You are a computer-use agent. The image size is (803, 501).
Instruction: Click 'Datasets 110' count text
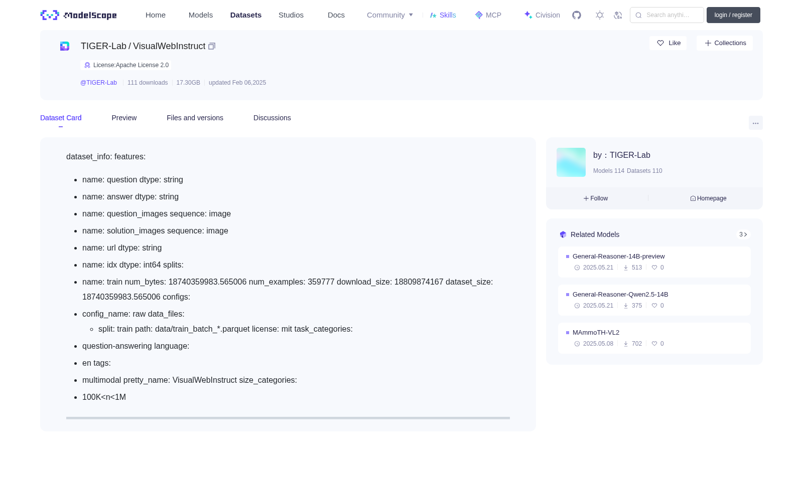pos(644,171)
